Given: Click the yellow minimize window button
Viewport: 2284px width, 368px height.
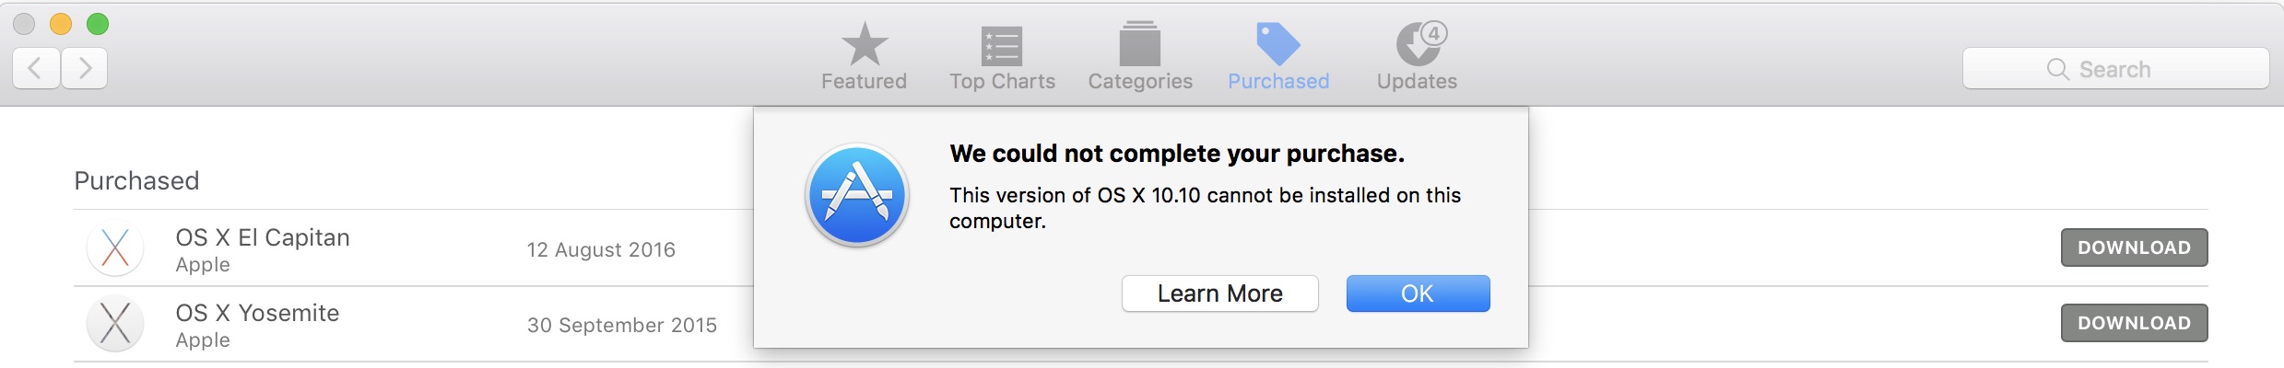Looking at the screenshot, I should tap(61, 24).
